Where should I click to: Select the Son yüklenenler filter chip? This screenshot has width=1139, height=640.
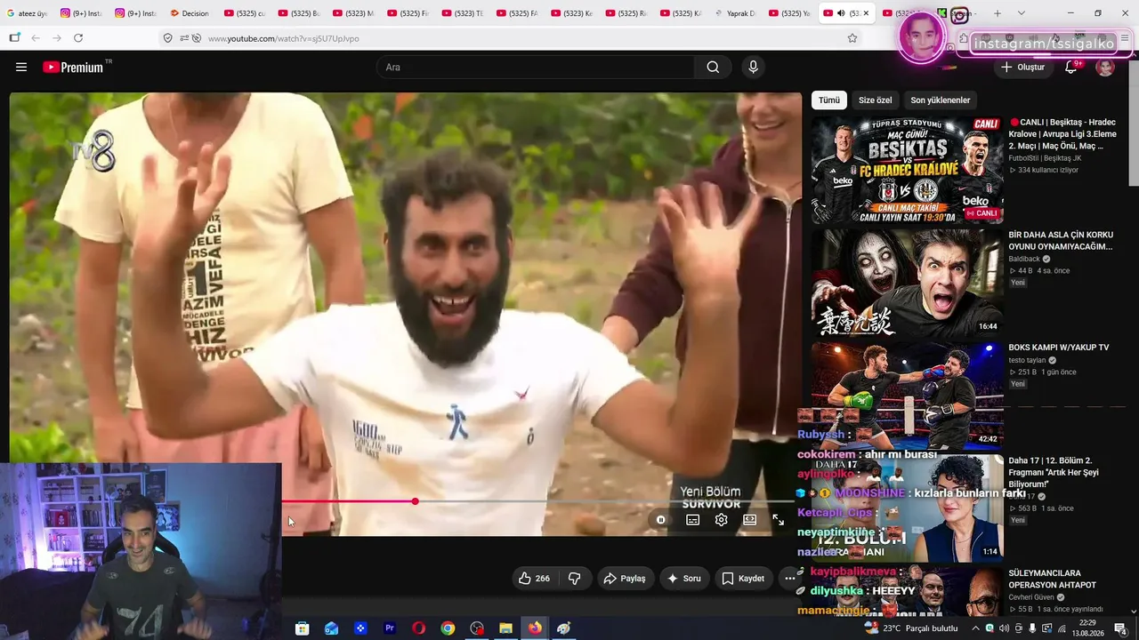pyautogui.click(x=940, y=100)
